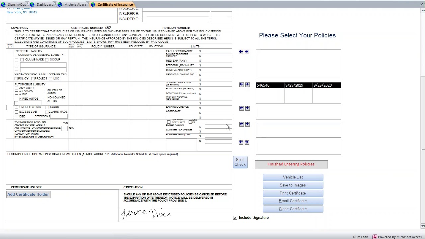Check the Retention box
The width and height of the screenshot is (425, 239).
coord(32,117)
